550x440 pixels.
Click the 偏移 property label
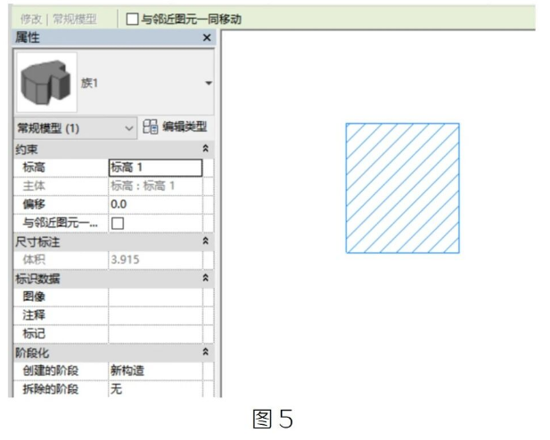click(x=34, y=204)
